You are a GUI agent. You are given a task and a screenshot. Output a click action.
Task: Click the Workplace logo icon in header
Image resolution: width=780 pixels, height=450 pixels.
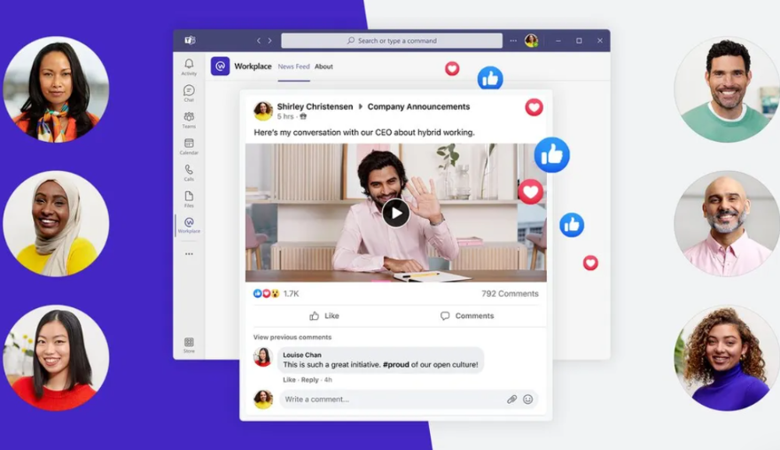[x=220, y=66]
